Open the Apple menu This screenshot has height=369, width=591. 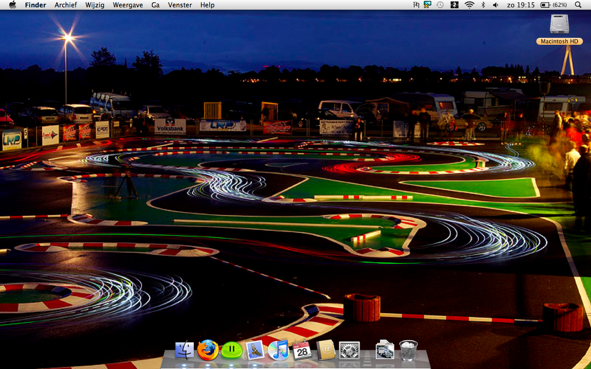(12, 5)
